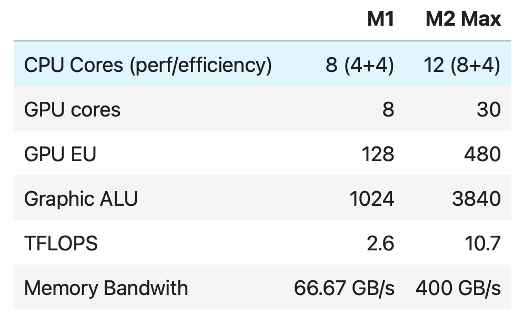Select the Graphic ALU row label
Screen dimensions: 524x316
click(x=81, y=199)
